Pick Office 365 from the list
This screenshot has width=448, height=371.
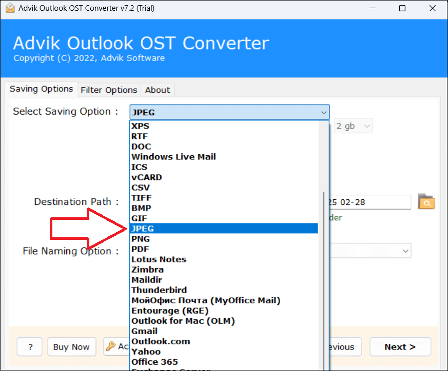[224, 362]
